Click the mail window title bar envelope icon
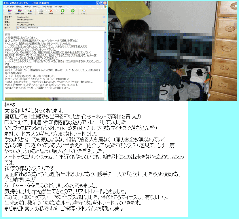The height and width of the screenshot is (219, 239). pyautogui.click(x=5, y=3)
